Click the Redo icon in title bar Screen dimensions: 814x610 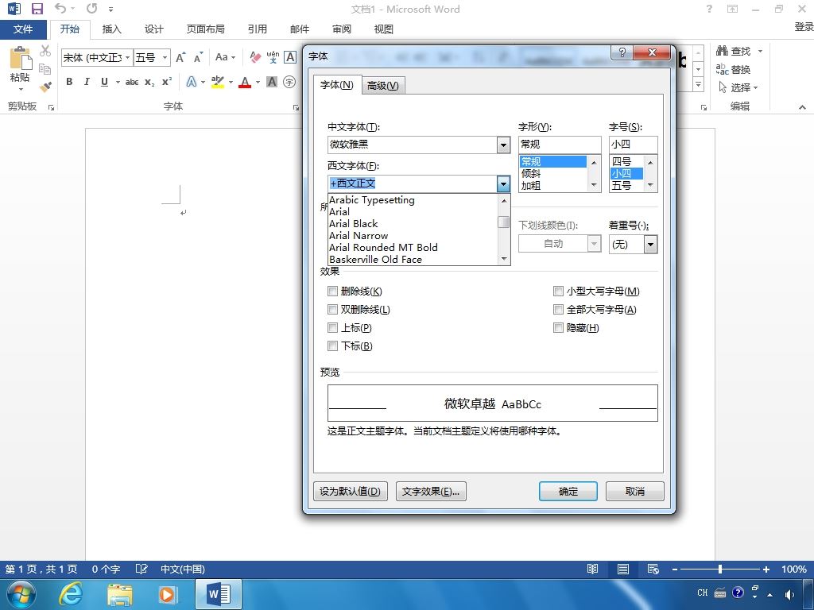pos(92,8)
